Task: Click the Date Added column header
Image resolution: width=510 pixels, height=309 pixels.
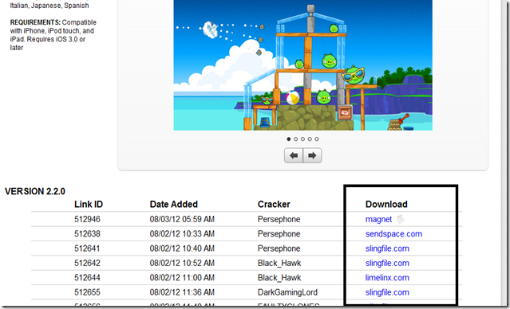Action: point(174,204)
